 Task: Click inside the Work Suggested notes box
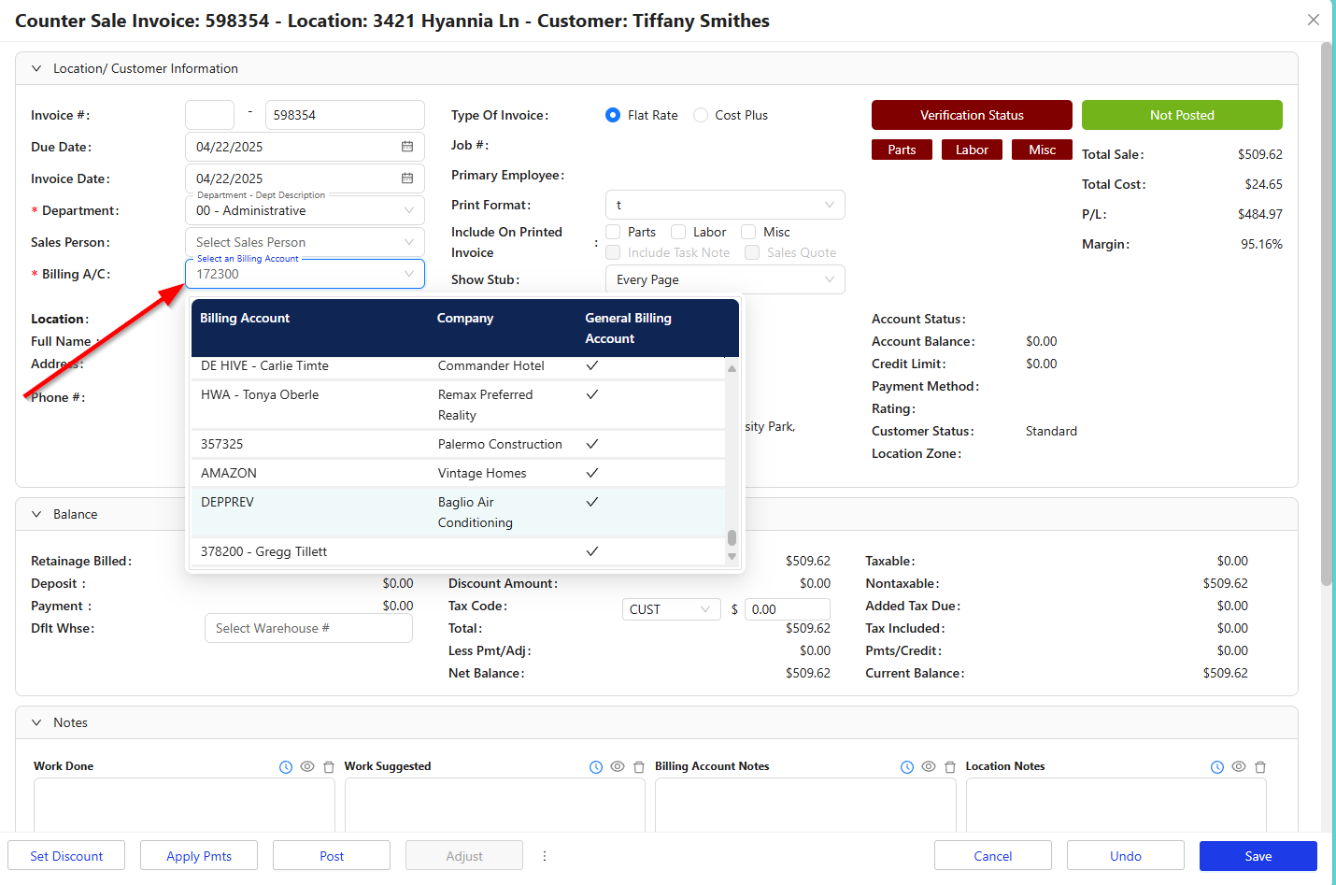click(495, 805)
